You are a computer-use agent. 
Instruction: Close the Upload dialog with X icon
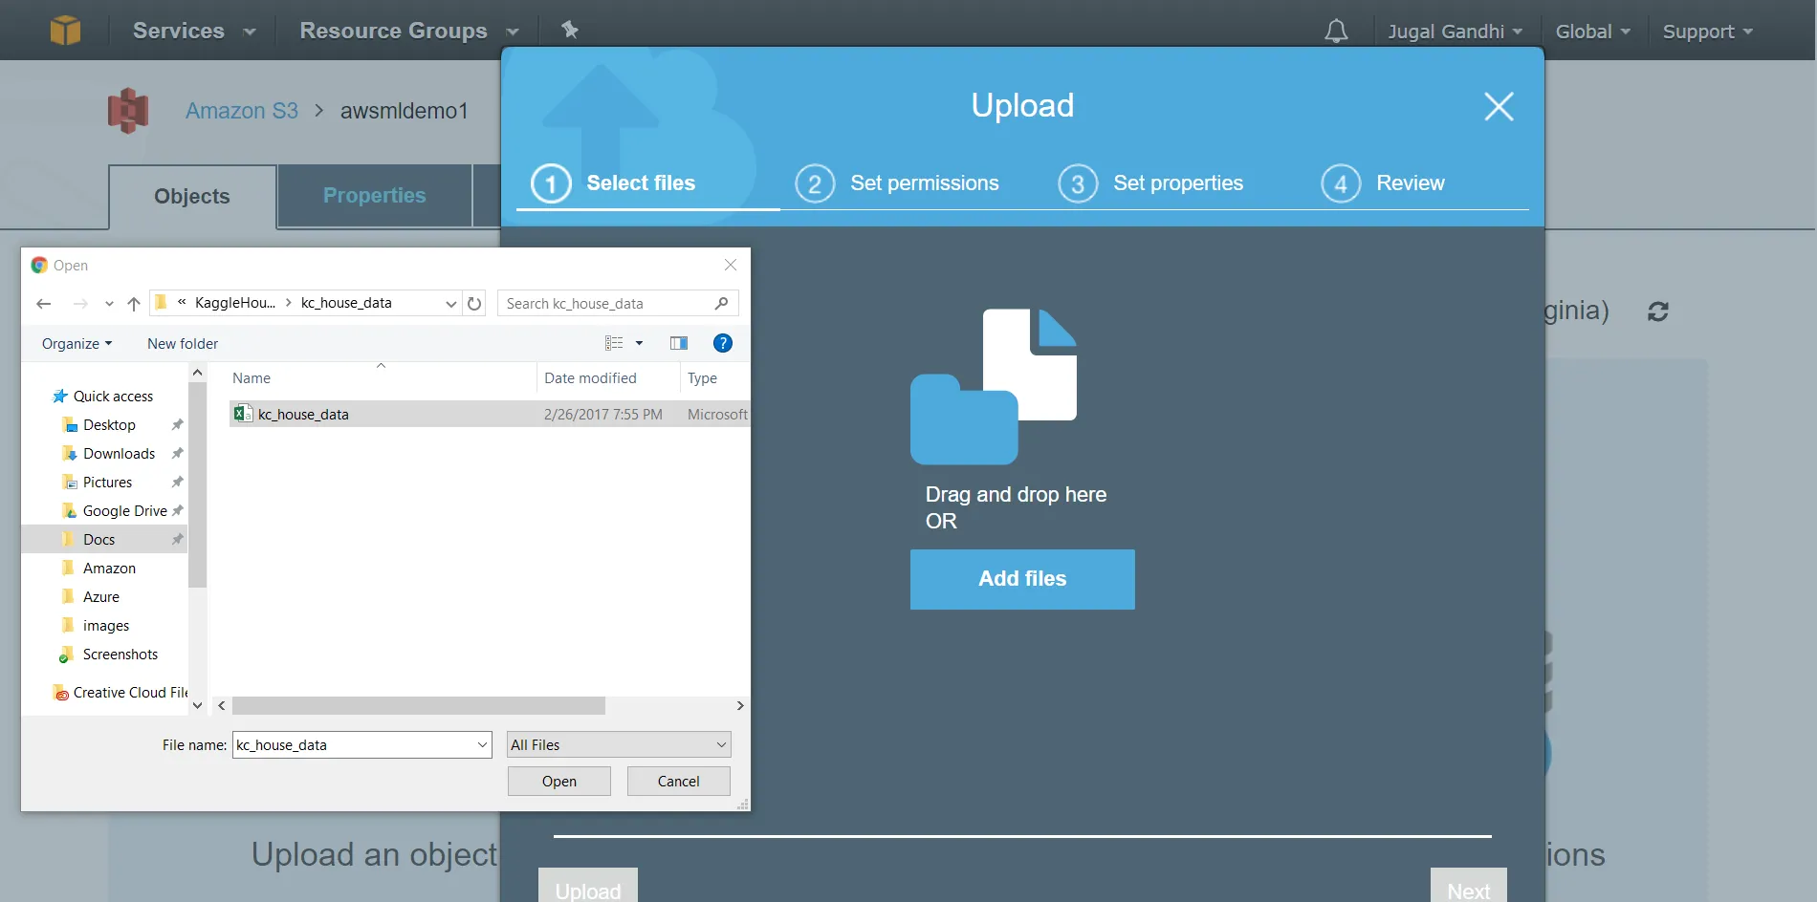tap(1499, 106)
